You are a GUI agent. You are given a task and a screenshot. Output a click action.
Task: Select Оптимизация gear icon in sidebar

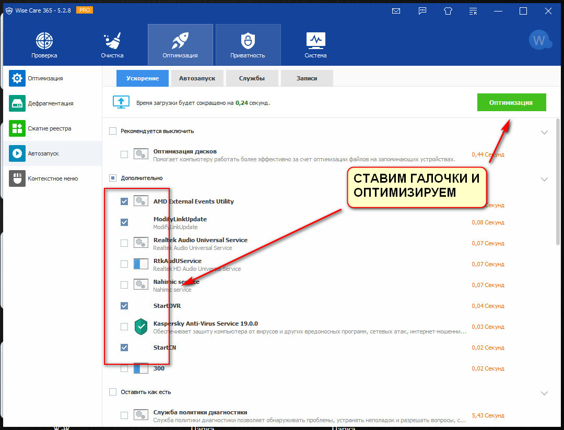coord(17,78)
